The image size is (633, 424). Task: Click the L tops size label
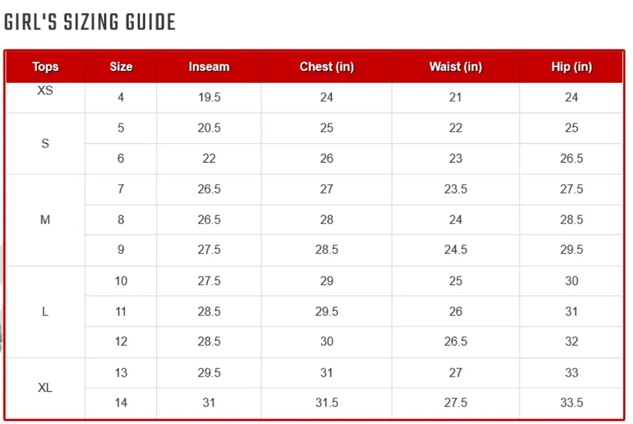pyautogui.click(x=45, y=312)
